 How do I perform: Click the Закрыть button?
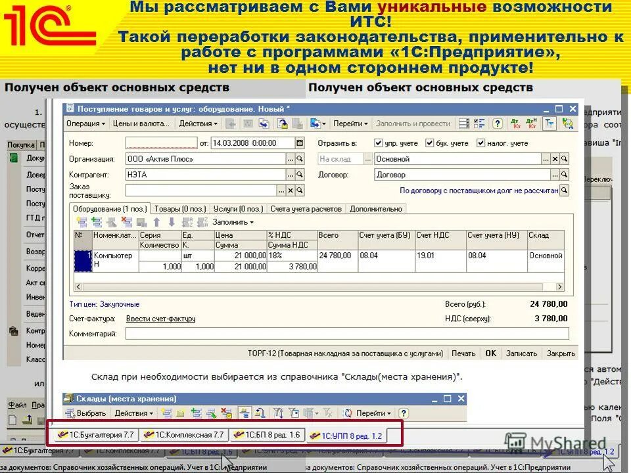click(x=561, y=353)
